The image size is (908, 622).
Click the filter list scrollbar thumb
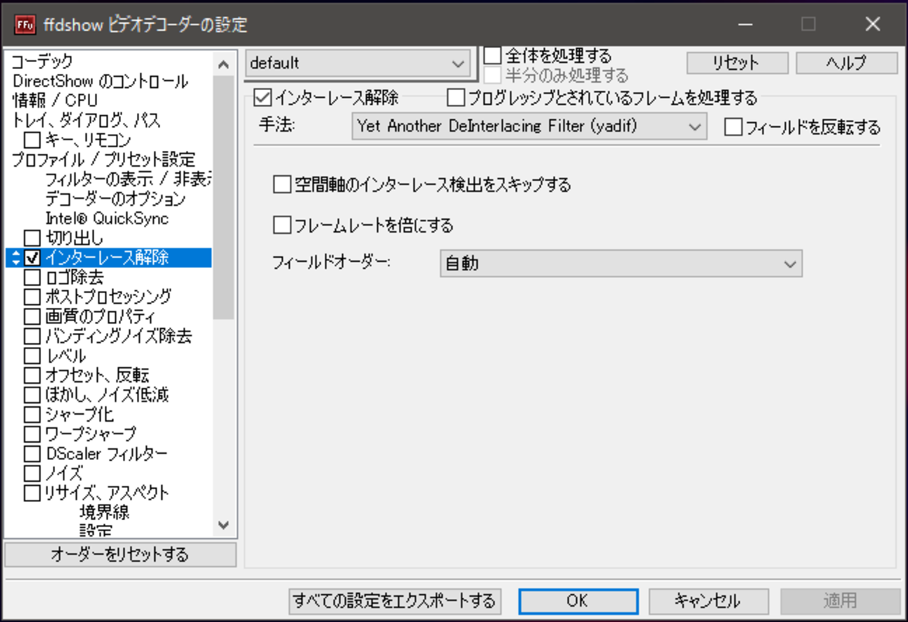tap(224, 198)
